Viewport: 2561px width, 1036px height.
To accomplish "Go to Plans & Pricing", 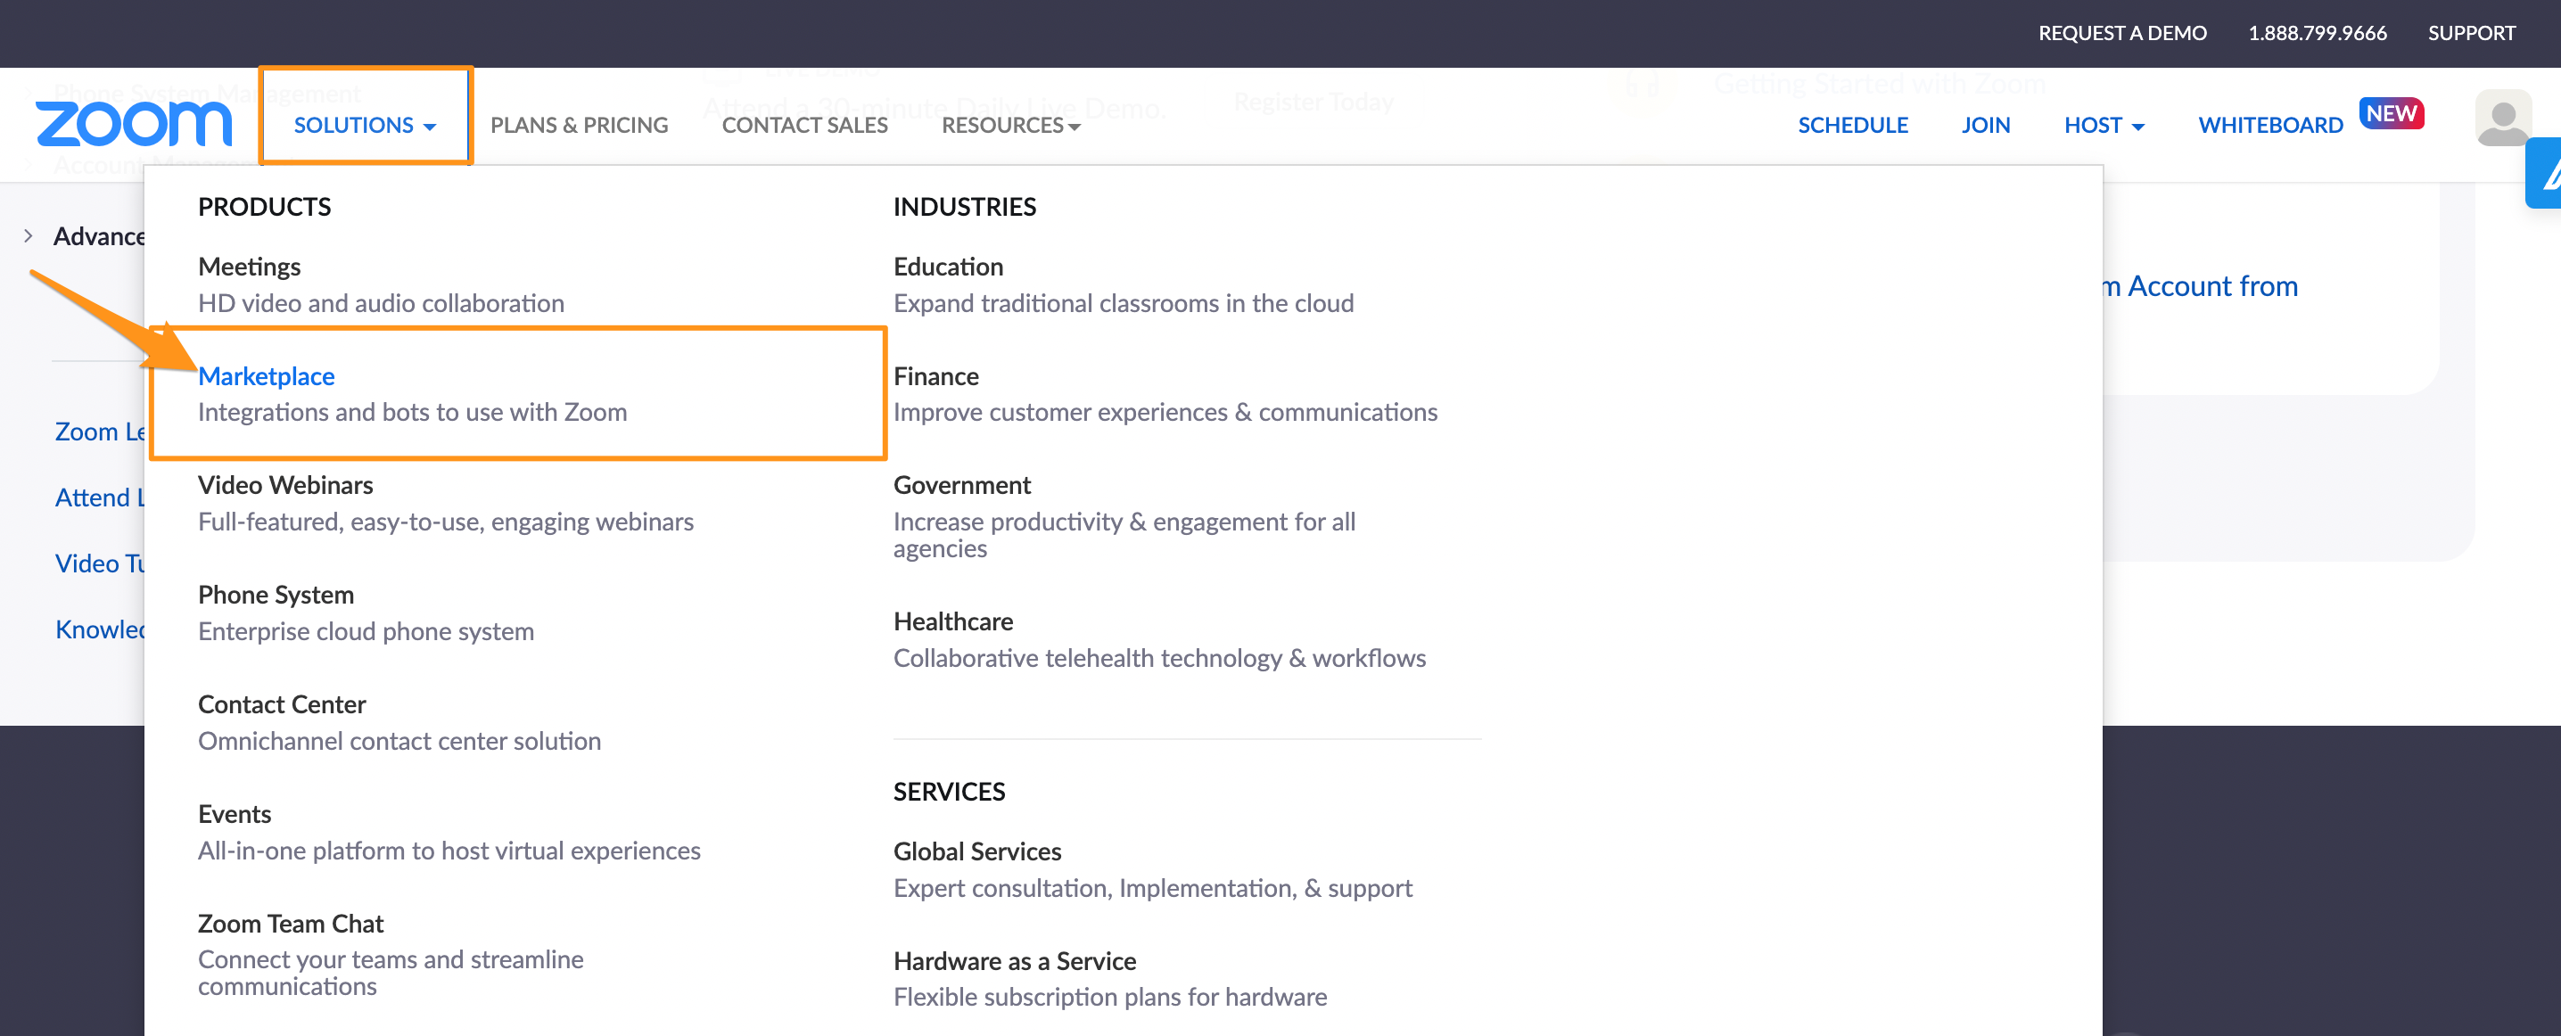I will click(x=579, y=126).
